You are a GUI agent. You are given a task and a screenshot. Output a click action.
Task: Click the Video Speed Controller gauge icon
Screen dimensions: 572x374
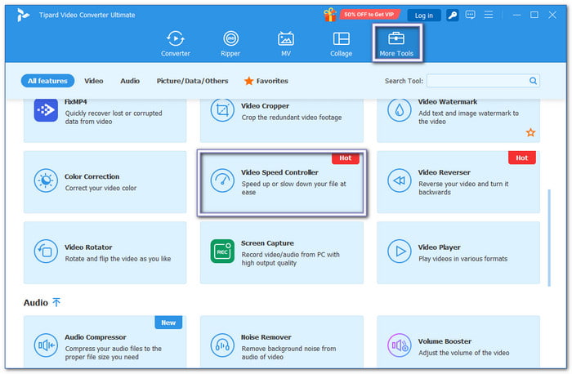(x=222, y=180)
